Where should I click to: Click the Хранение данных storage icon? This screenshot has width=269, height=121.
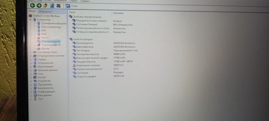click(35, 70)
